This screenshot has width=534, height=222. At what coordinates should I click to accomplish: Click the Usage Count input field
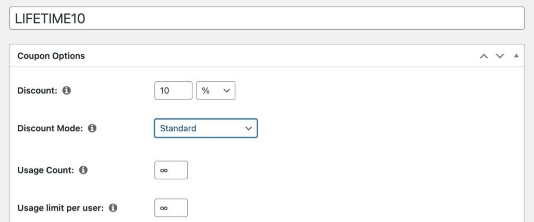pos(171,170)
